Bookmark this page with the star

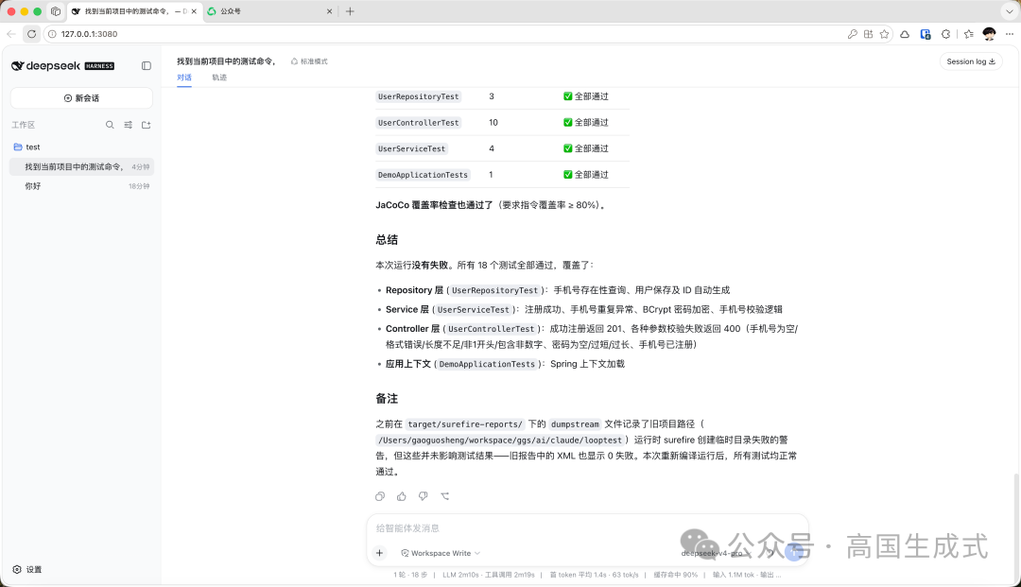884,34
